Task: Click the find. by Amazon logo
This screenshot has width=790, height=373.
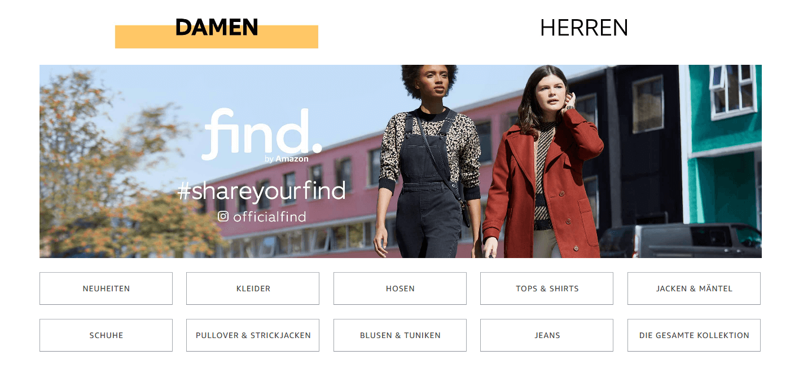Action: [262, 136]
